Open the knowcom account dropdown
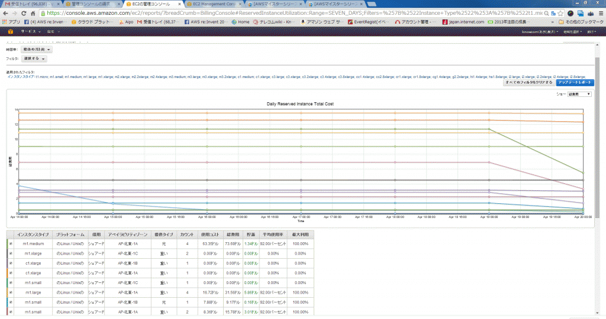 click(540, 32)
